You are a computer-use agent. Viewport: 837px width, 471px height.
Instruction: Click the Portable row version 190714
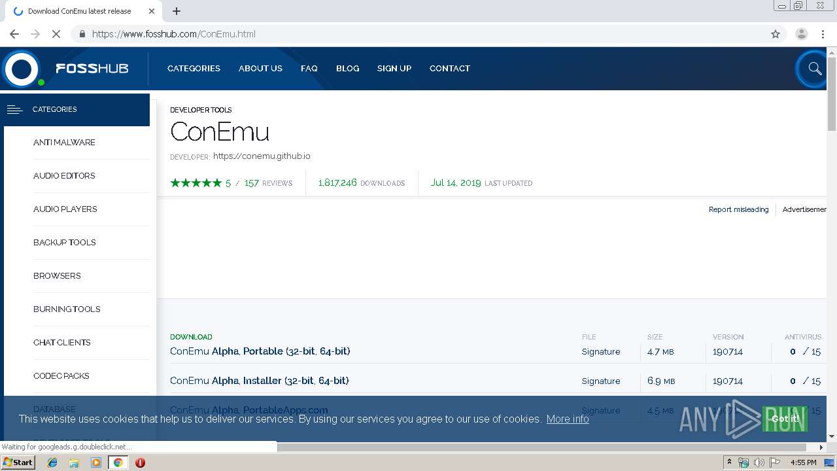[x=728, y=351]
